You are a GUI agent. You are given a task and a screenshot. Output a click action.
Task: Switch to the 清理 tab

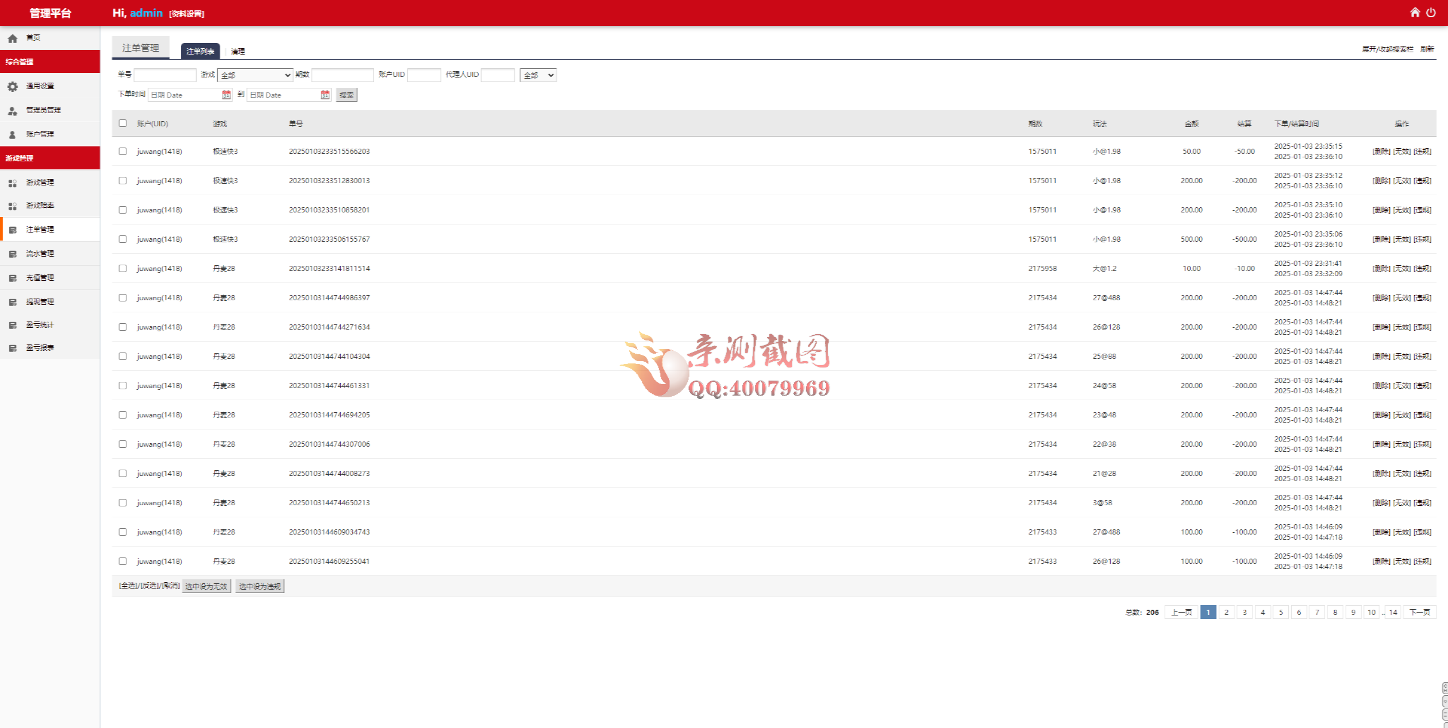[238, 51]
